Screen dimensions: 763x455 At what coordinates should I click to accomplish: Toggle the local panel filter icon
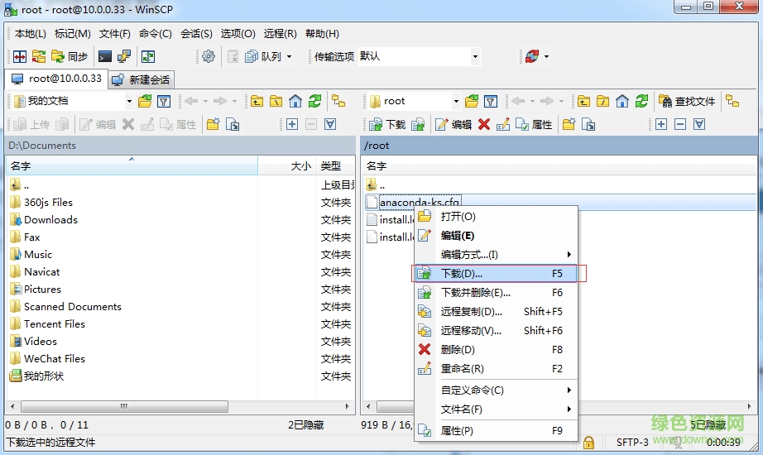click(164, 101)
